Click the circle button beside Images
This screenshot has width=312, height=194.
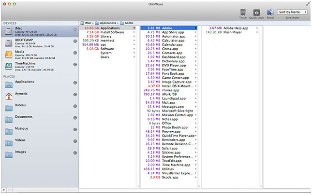click(x=75, y=153)
